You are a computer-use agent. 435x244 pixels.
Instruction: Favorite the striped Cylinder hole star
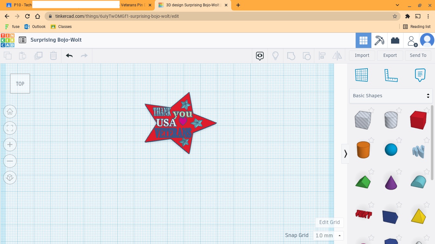pos(399,110)
